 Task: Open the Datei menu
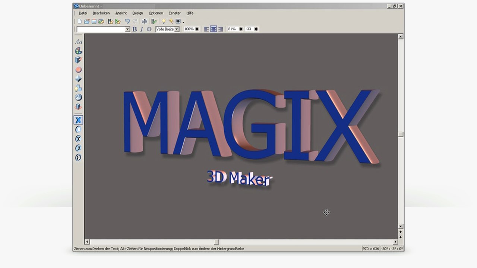coord(83,13)
